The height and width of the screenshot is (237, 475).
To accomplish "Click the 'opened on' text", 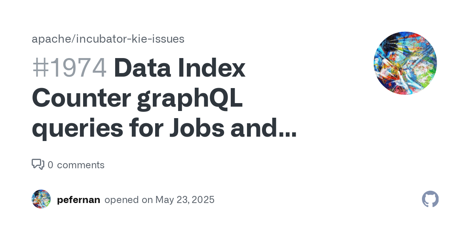I will coord(129,200).
